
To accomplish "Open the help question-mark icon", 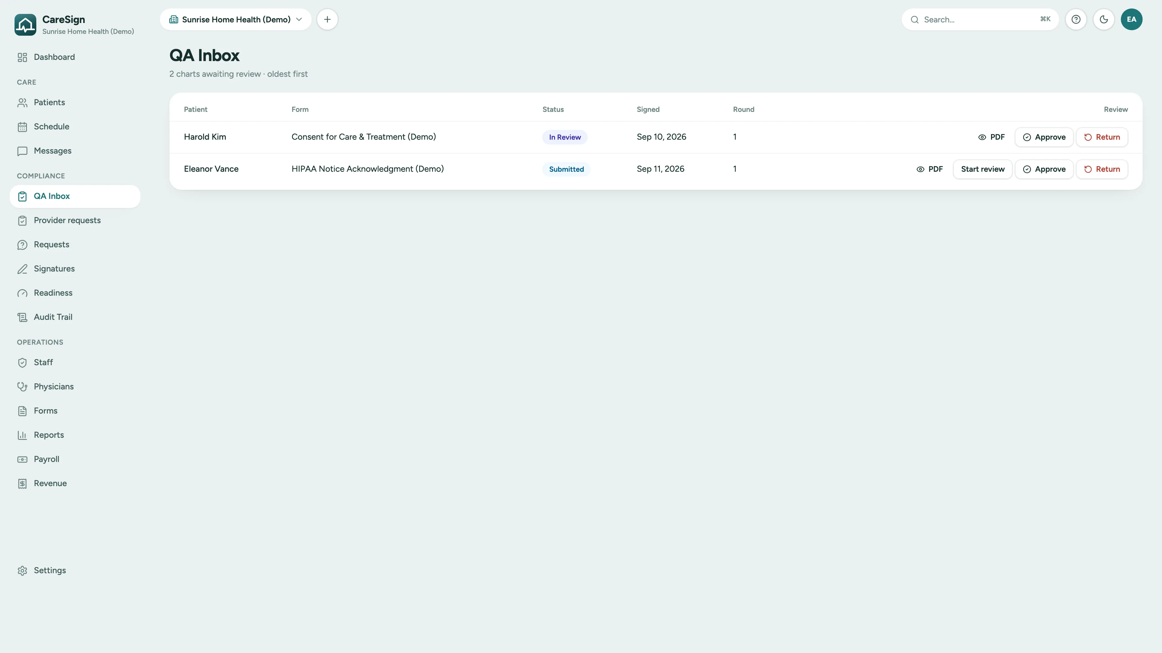I will [1076, 19].
